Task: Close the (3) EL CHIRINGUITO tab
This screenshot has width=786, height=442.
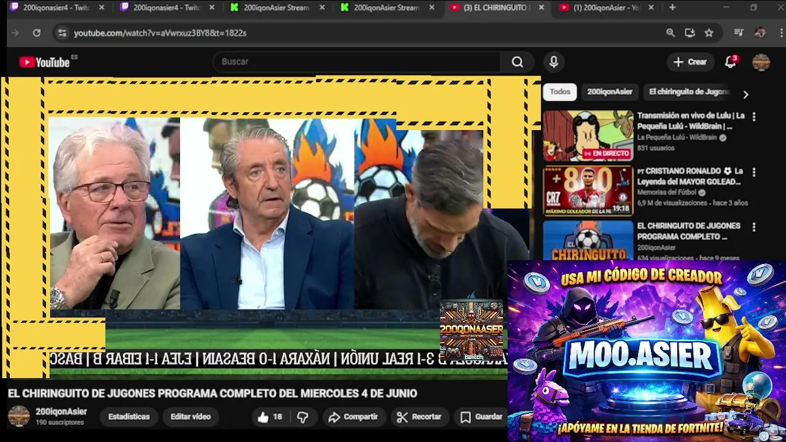Action: 541,7
